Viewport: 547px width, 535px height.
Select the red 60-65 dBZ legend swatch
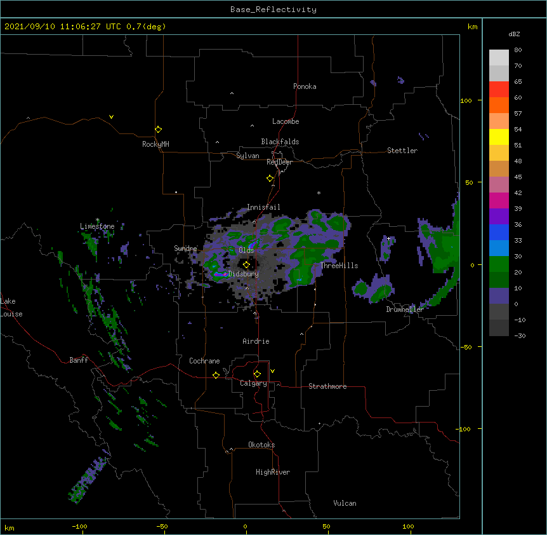499,90
